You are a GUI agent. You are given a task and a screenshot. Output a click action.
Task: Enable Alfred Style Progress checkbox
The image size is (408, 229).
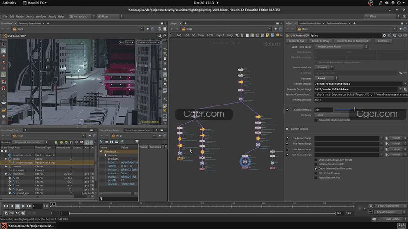(x=316, y=173)
